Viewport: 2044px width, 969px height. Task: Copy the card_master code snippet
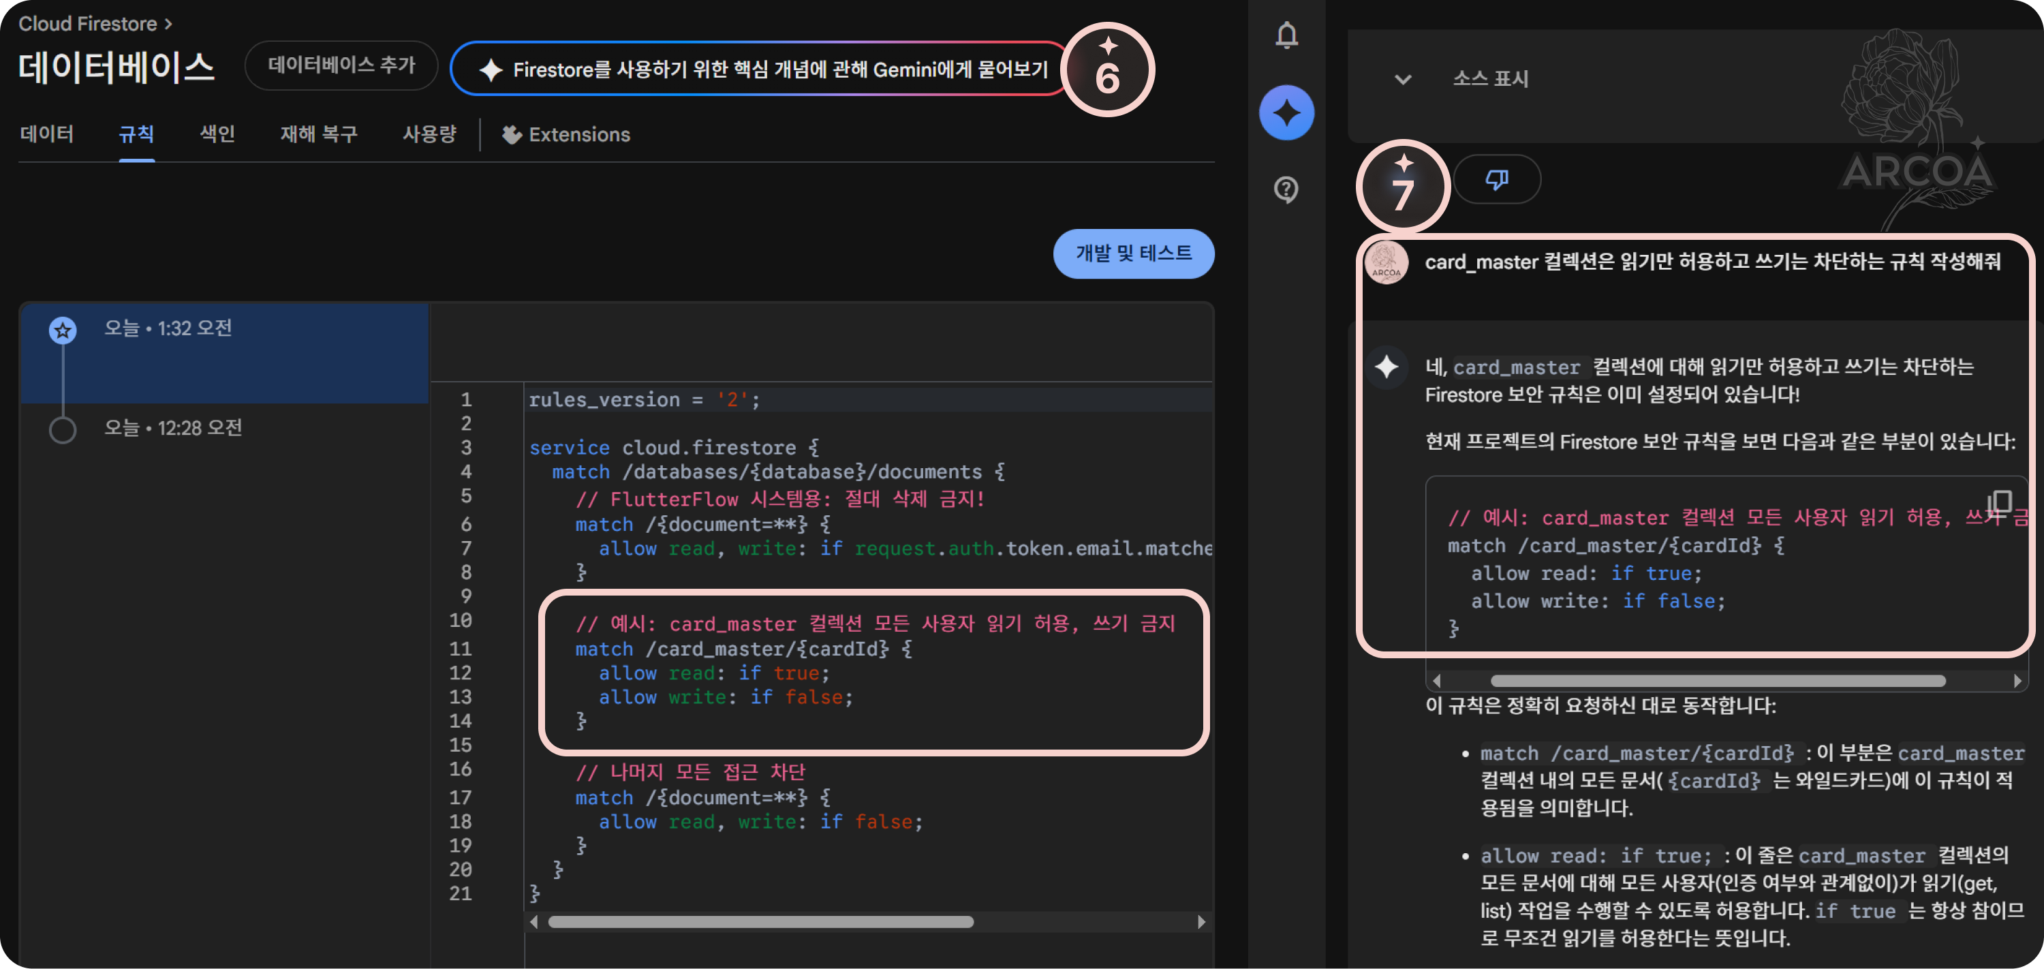[x=1999, y=502]
